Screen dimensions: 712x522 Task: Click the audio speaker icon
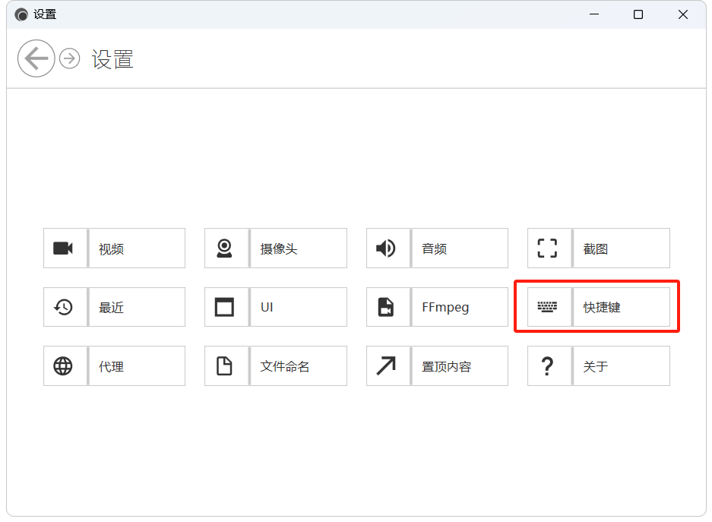[386, 248]
